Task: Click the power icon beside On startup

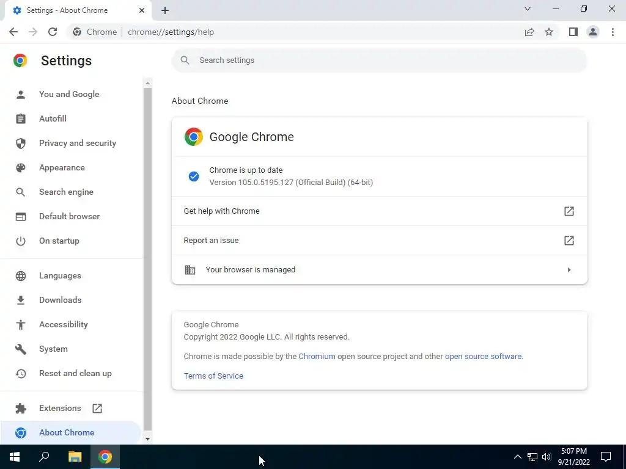Action: click(21, 241)
